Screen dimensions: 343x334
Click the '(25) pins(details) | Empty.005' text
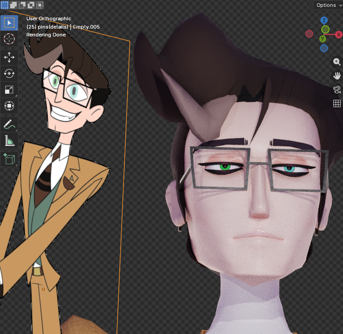pos(63,27)
